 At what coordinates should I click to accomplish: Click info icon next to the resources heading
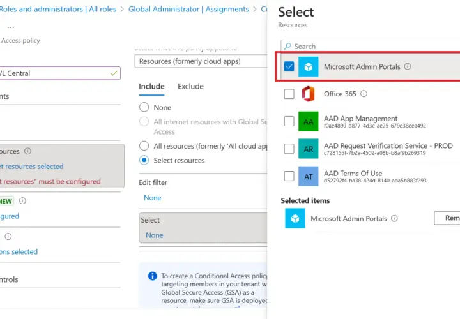(27, 151)
